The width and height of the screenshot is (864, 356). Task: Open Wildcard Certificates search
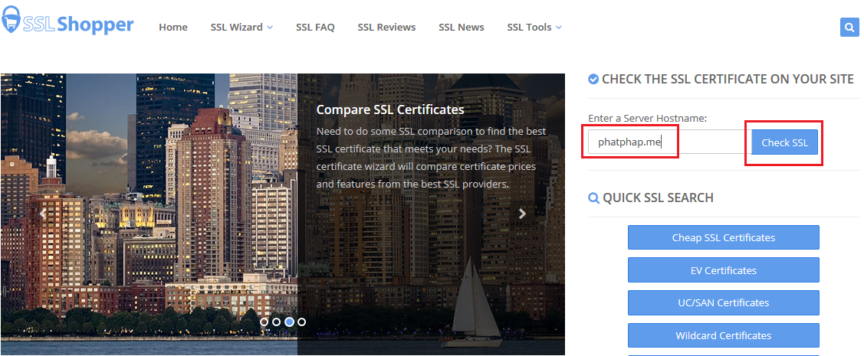tap(724, 335)
